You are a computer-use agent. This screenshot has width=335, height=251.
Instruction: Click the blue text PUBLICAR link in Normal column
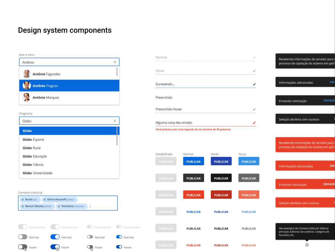(x=193, y=212)
